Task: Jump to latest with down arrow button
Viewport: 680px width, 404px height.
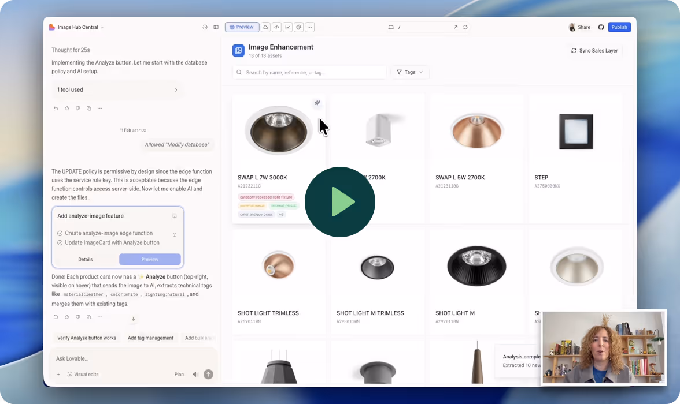Action: tap(133, 319)
